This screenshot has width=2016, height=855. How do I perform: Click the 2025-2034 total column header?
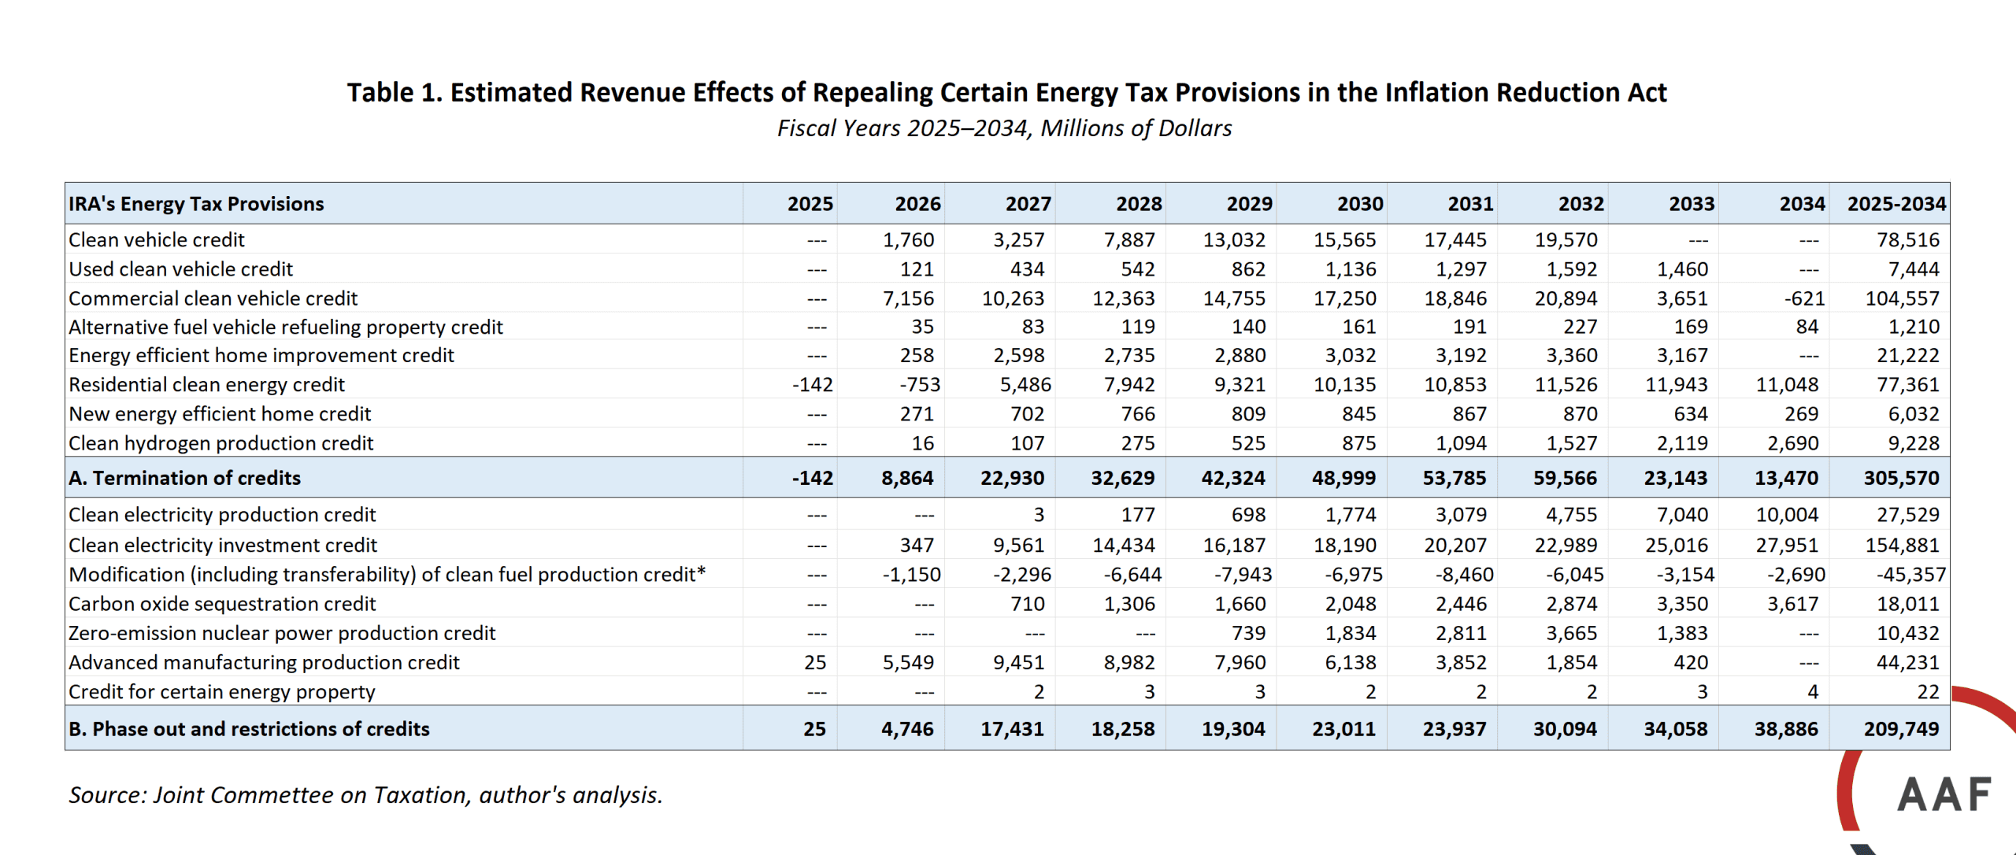coord(1896,204)
